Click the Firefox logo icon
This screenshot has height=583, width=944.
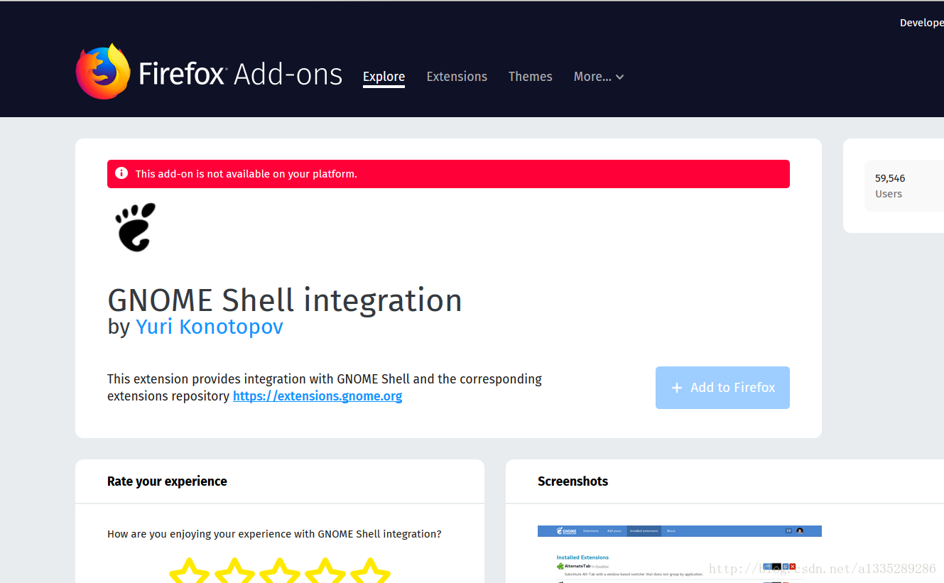[x=103, y=72]
